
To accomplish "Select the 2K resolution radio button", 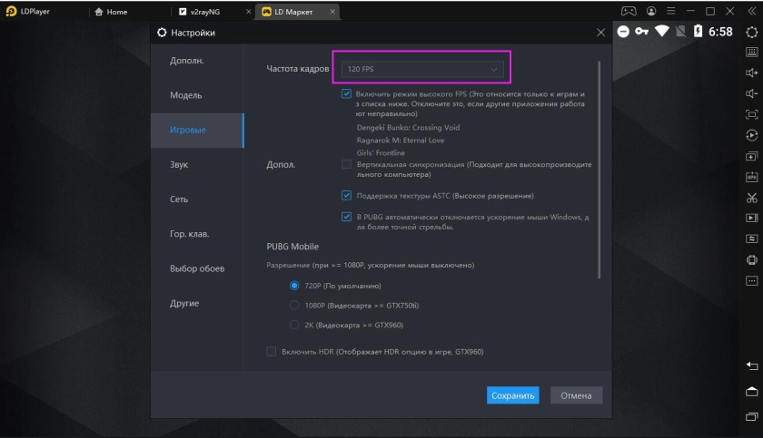I will (294, 325).
